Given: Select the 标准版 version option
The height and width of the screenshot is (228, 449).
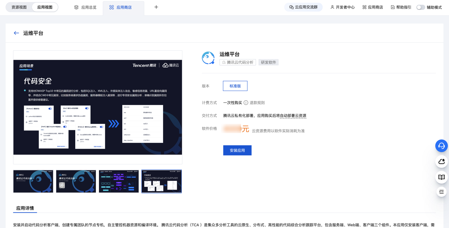Looking at the screenshot, I should (x=235, y=86).
